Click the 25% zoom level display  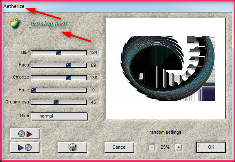[x=165, y=147]
